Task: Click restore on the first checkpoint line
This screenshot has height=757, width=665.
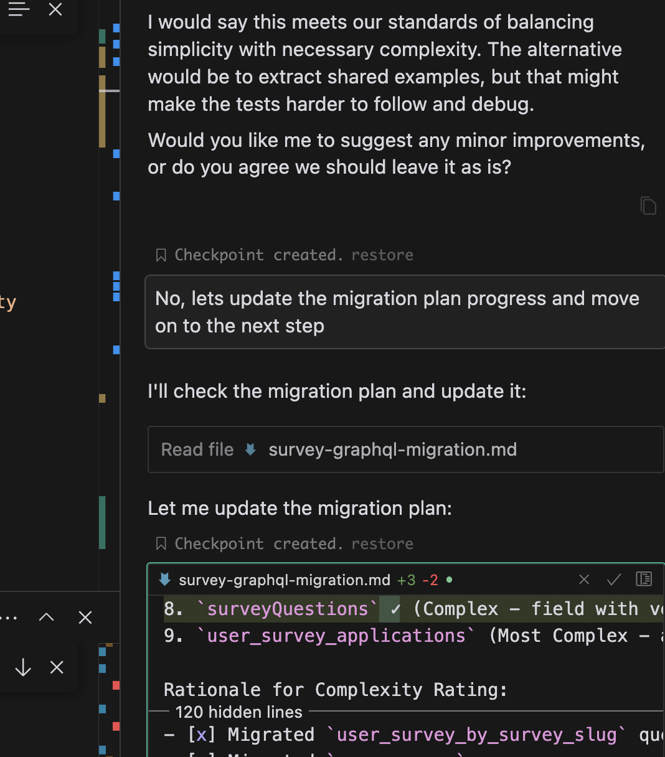Action: pos(382,255)
